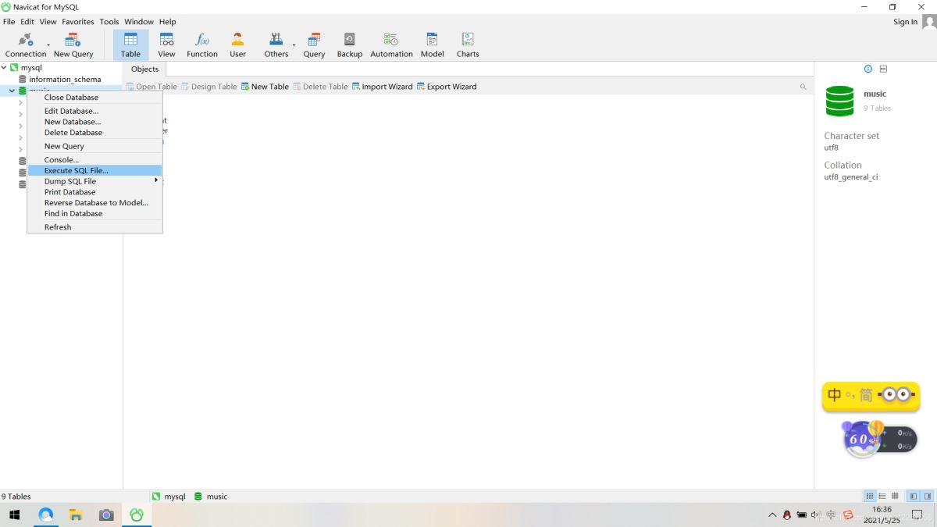Switch to icon grid view

tap(870, 496)
